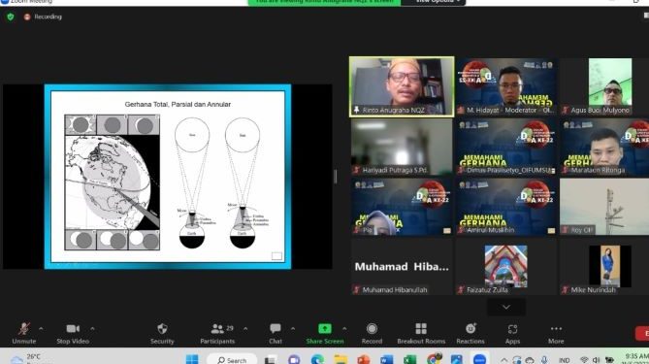The width and height of the screenshot is (649, 364).
Task: Click the tray microphone icon
Action: click(544, 360)
